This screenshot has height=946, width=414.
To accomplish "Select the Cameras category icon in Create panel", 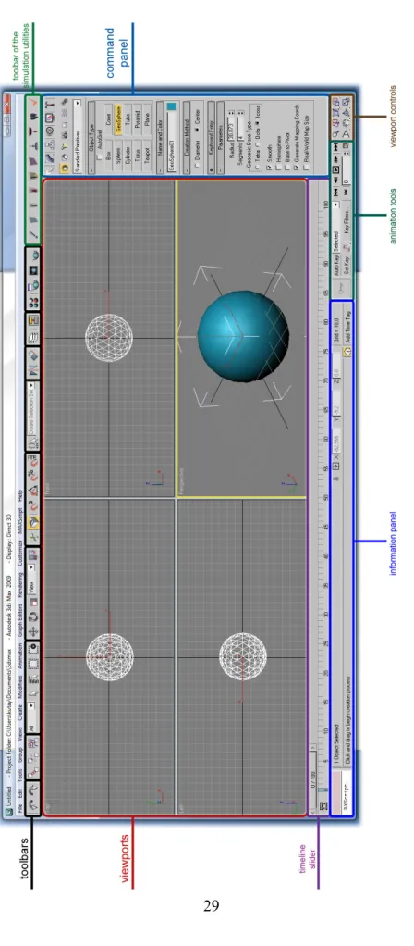I will click(x=65, y=134).
